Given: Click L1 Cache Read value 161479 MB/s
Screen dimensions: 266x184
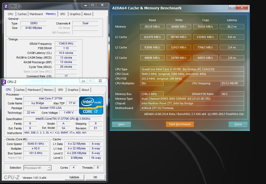Looking at the screenshot, I should click(x=152, y=37).
